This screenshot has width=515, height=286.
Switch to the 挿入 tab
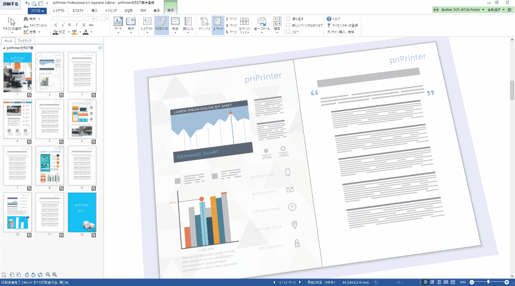point(95,11)
